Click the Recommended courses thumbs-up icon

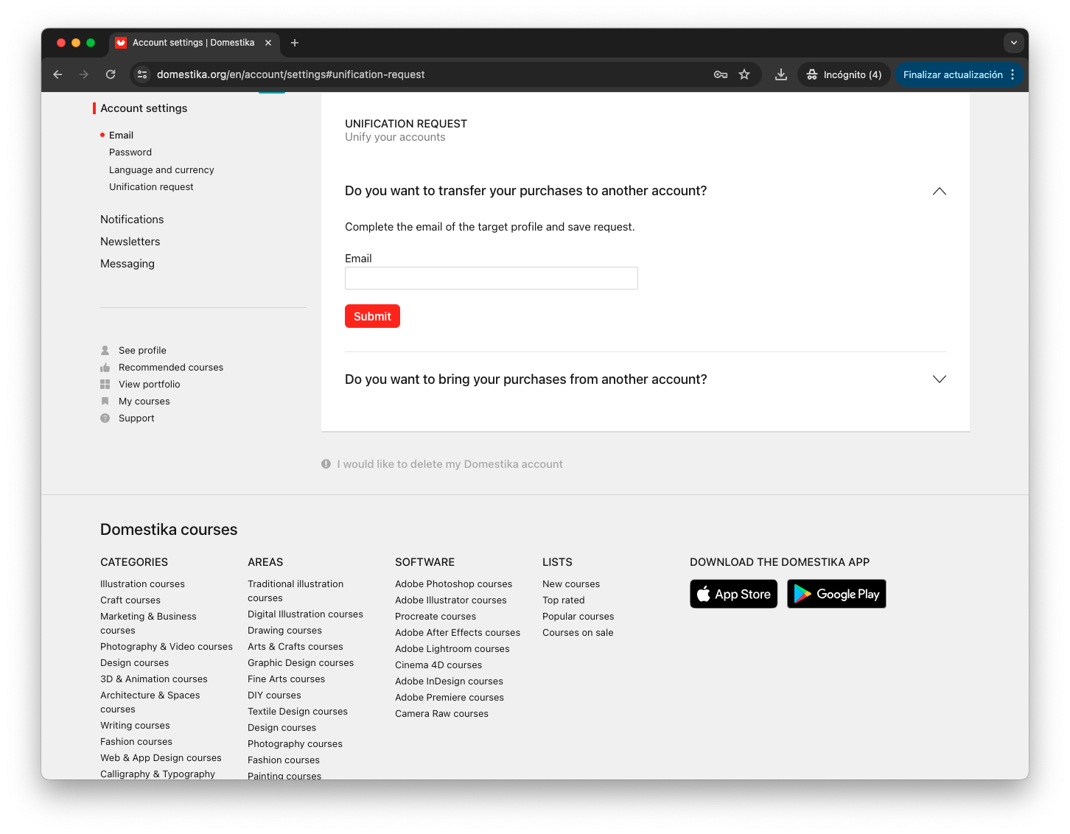click(105, 368)
